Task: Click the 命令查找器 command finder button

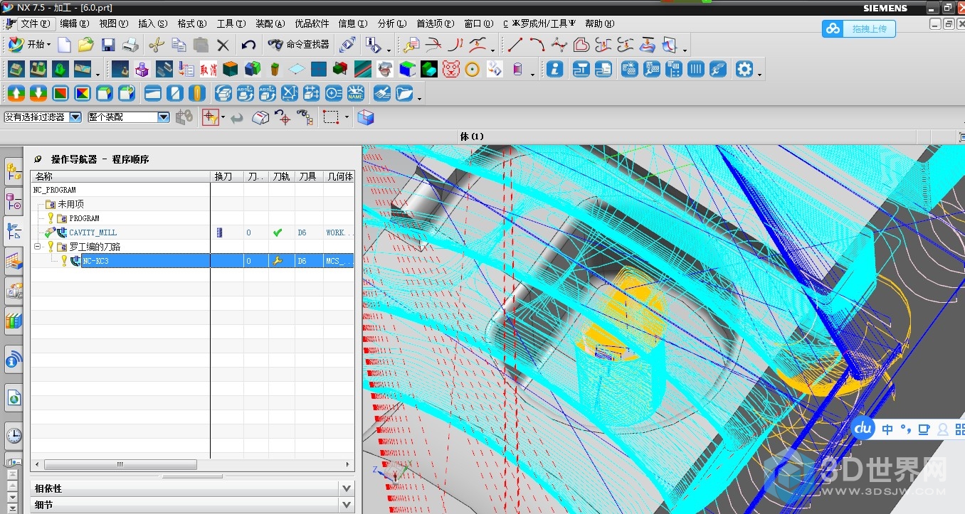Action: click(x=299, y=44)
